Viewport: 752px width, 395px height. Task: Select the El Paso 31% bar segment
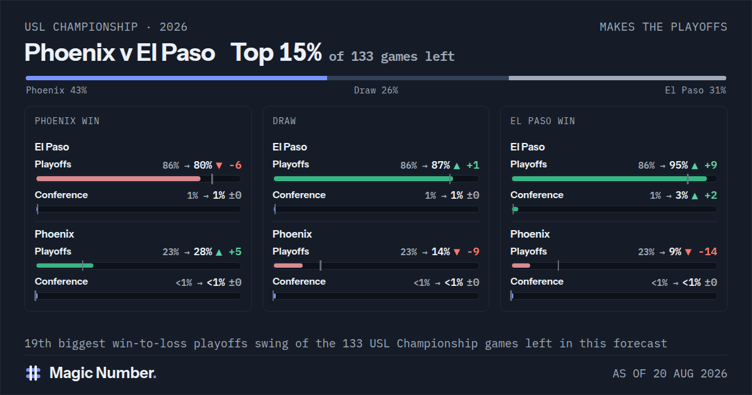click(x=617, y=78)
